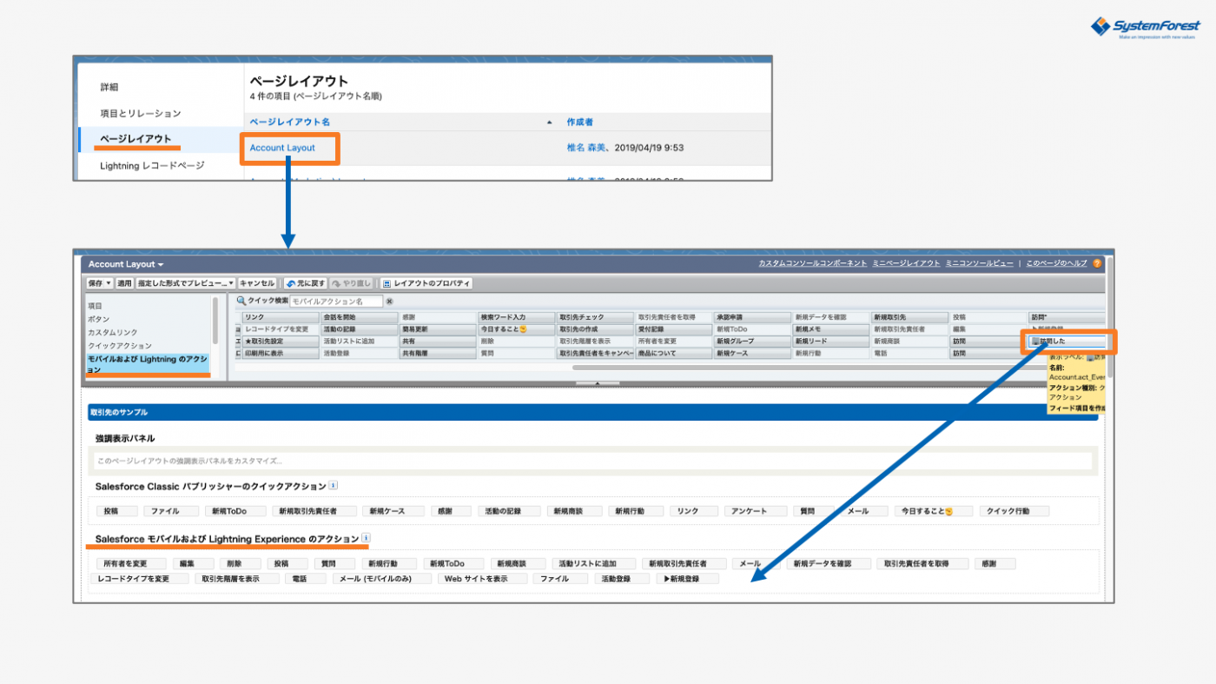The height and width of the screenshot is (684, 1216).
Task: Click the palette category list vertical scrollbar
Action: pyautogui.click(x=215, y=322)
